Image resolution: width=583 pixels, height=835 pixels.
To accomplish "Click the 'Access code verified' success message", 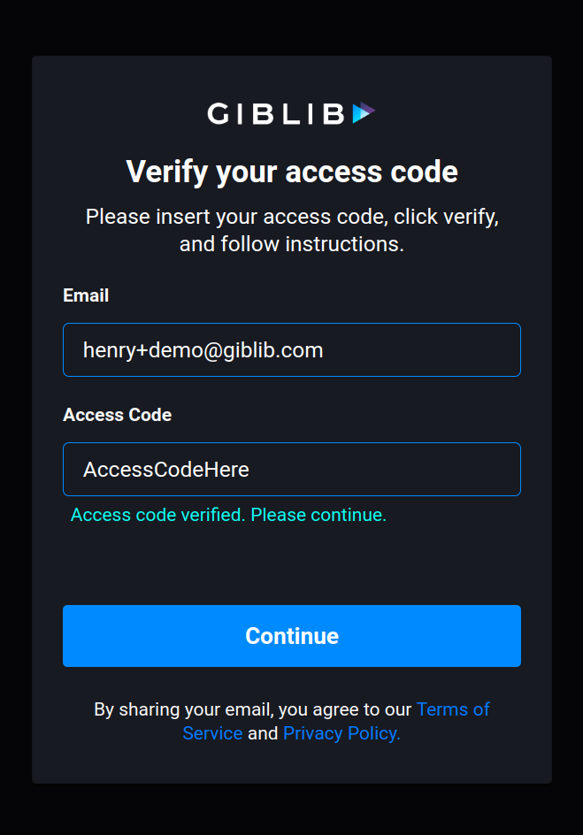I will [228, 515].
